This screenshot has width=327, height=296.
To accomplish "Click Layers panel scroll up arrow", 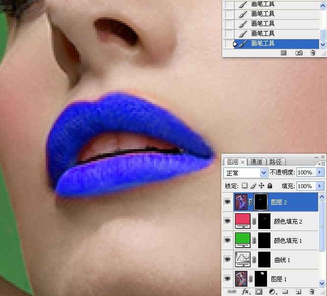I will click(322, 197).
